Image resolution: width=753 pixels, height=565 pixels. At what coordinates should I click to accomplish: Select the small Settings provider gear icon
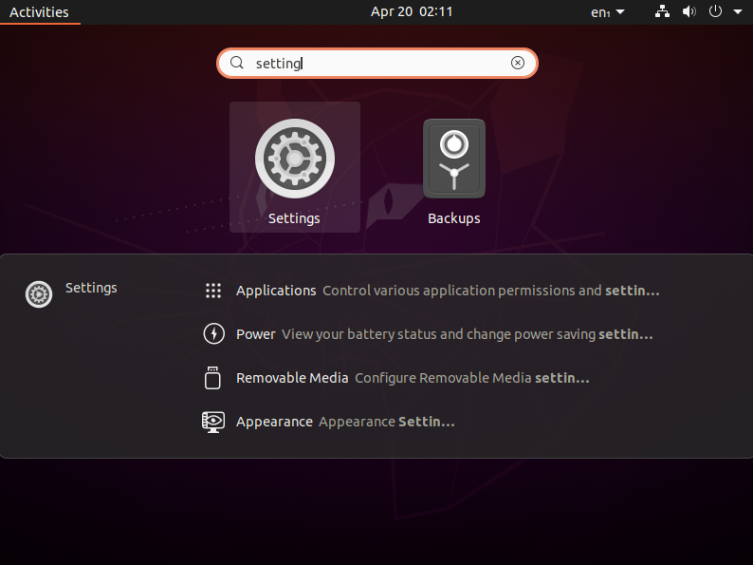pyautogui.click(x=39, y=294)
